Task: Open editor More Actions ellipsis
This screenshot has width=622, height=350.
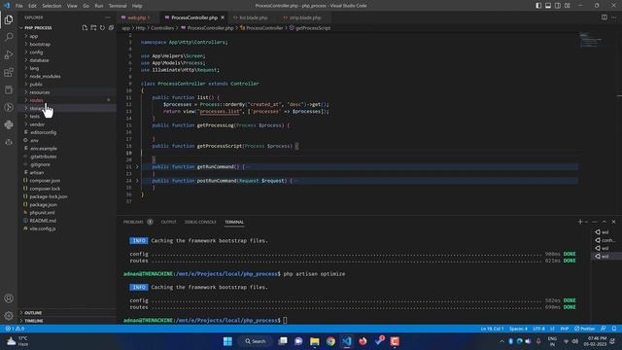Action: click(613, 17)
